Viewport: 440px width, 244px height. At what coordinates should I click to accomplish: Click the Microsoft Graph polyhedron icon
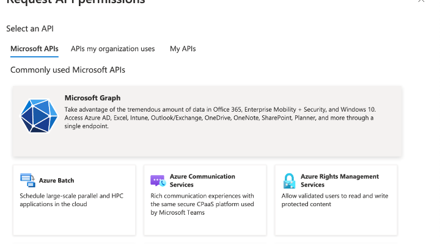coord(38,116)
